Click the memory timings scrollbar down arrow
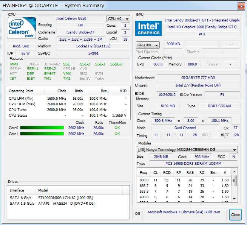 [234, 199]
